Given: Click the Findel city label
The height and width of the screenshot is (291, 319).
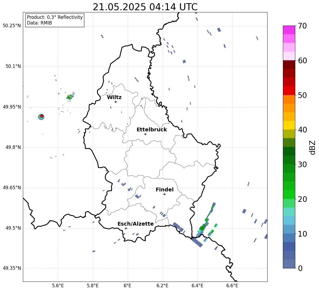Looking at the screenshot, I should [x=165, y=190].
